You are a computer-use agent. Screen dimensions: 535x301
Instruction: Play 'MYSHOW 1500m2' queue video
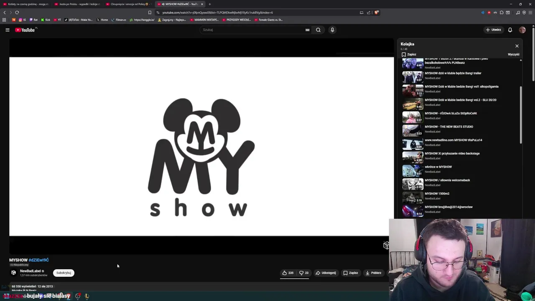(461, 197)
